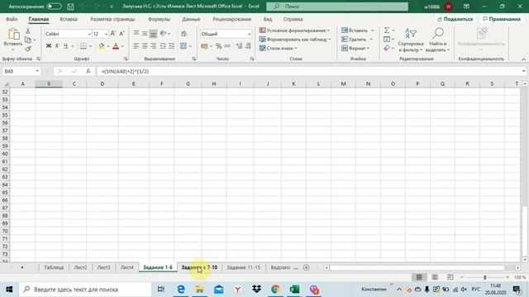Open the Name Box dropdown next to B48
Viewport: 529px width, 297px height.
tap(37, 71)
